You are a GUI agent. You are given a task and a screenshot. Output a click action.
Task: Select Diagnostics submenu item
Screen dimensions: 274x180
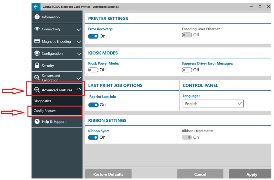(57, 101)
